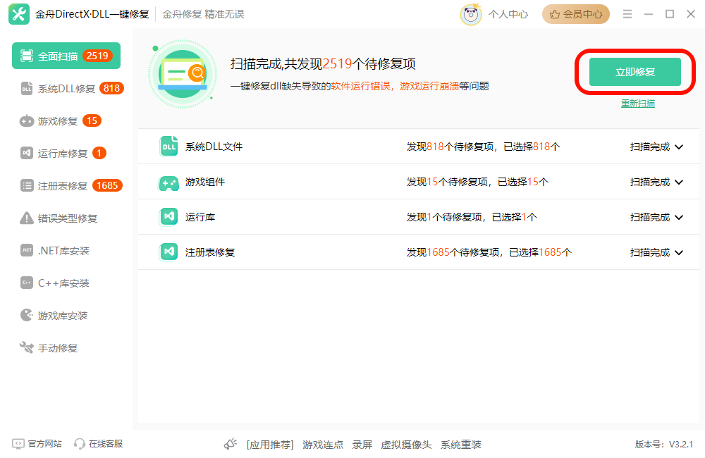Click the DLL file icon in 系统DLL文件 row
The width and height of the screenshot is (705, 458).
coord(168,146)
